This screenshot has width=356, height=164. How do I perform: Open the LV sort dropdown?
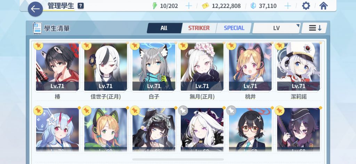pos(276,28)
